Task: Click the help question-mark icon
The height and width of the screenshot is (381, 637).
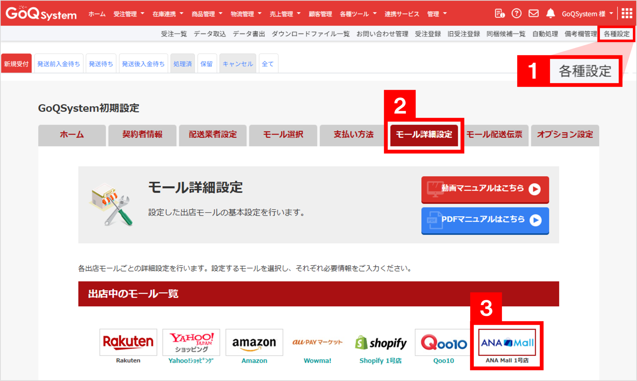Action: pos(517,13)
